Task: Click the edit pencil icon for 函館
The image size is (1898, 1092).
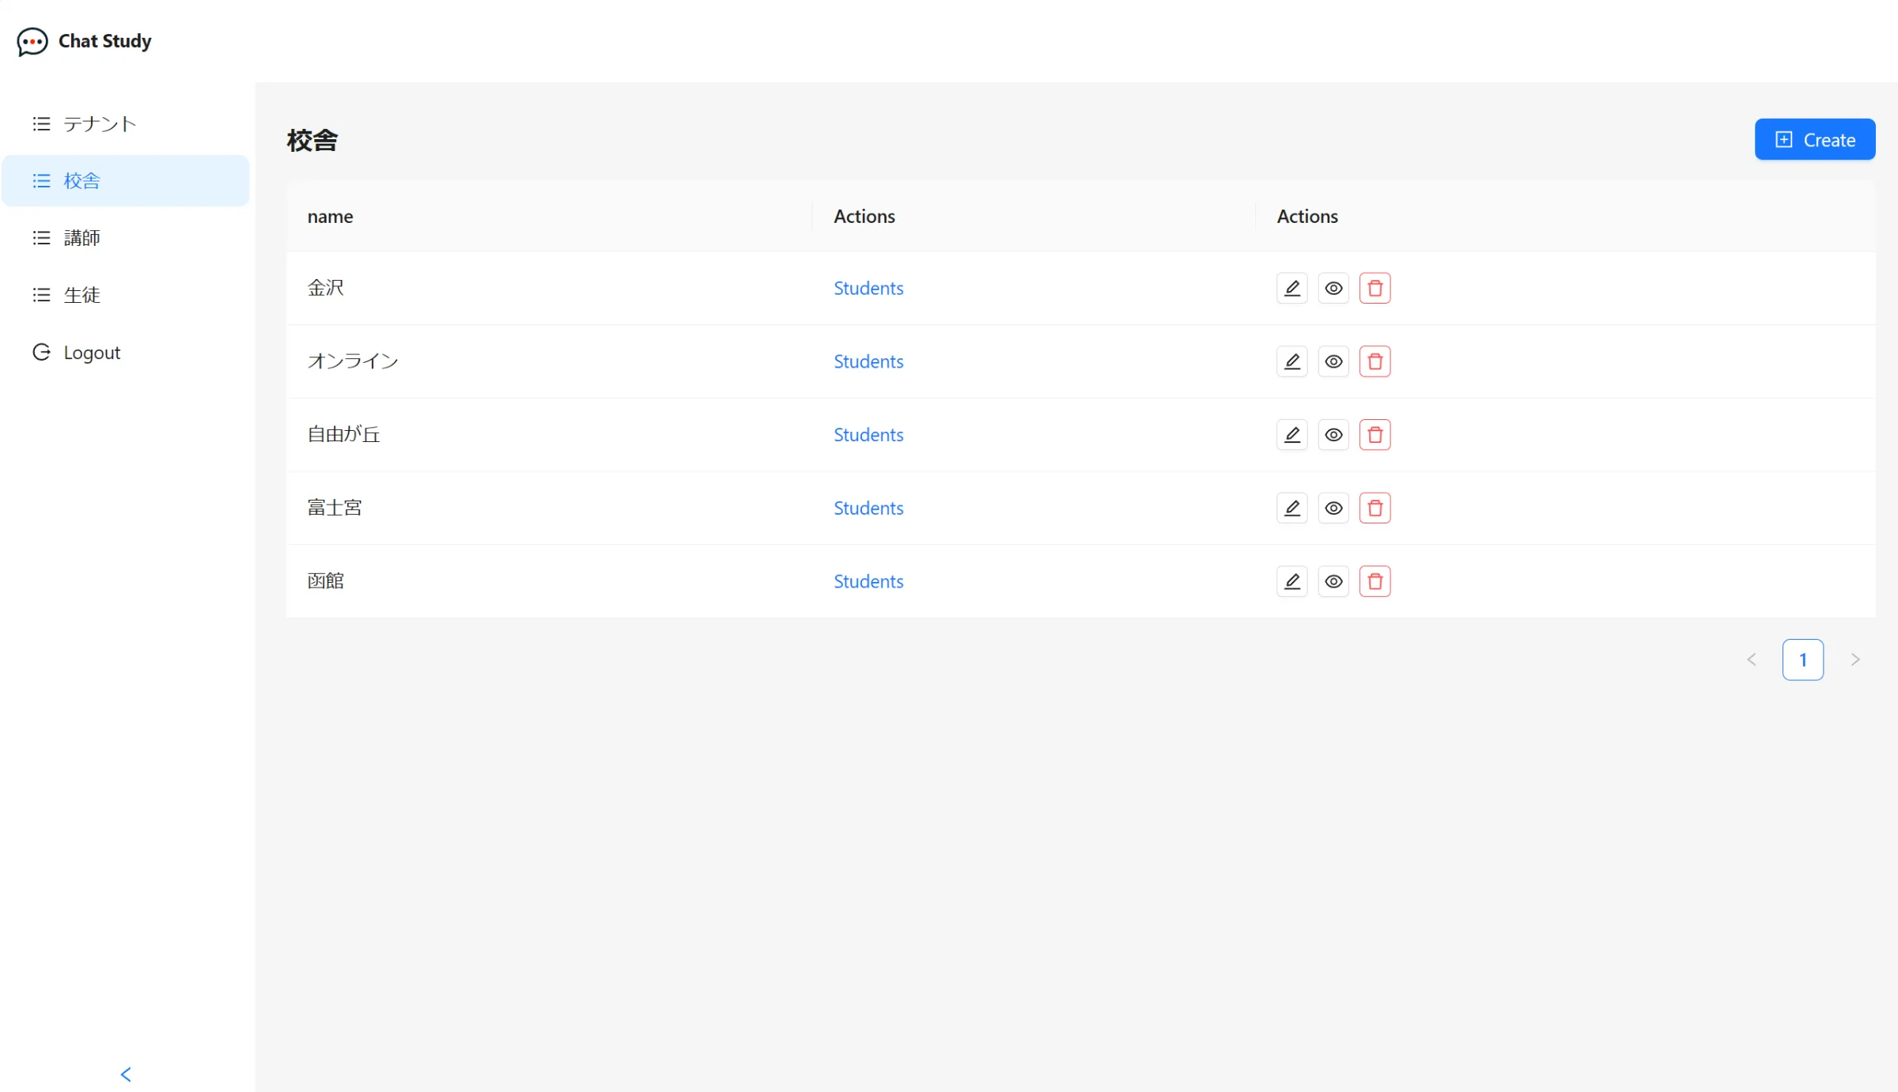Action: 1291,581
